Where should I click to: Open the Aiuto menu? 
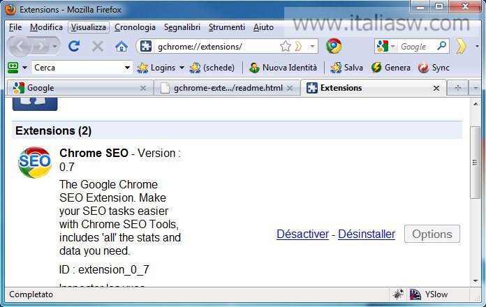click(263, 27)
